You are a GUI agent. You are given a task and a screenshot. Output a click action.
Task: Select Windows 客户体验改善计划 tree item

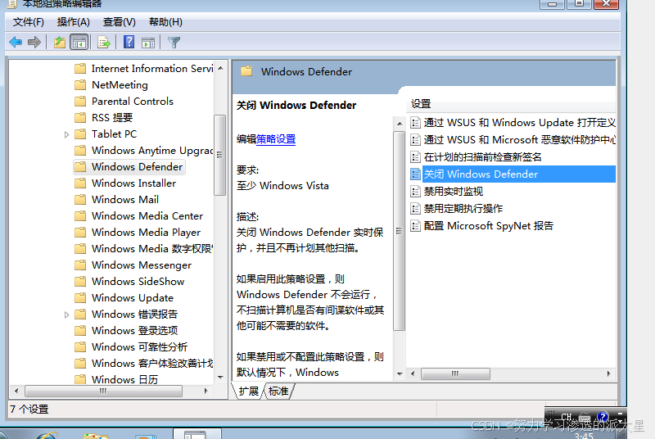(152, 363)
